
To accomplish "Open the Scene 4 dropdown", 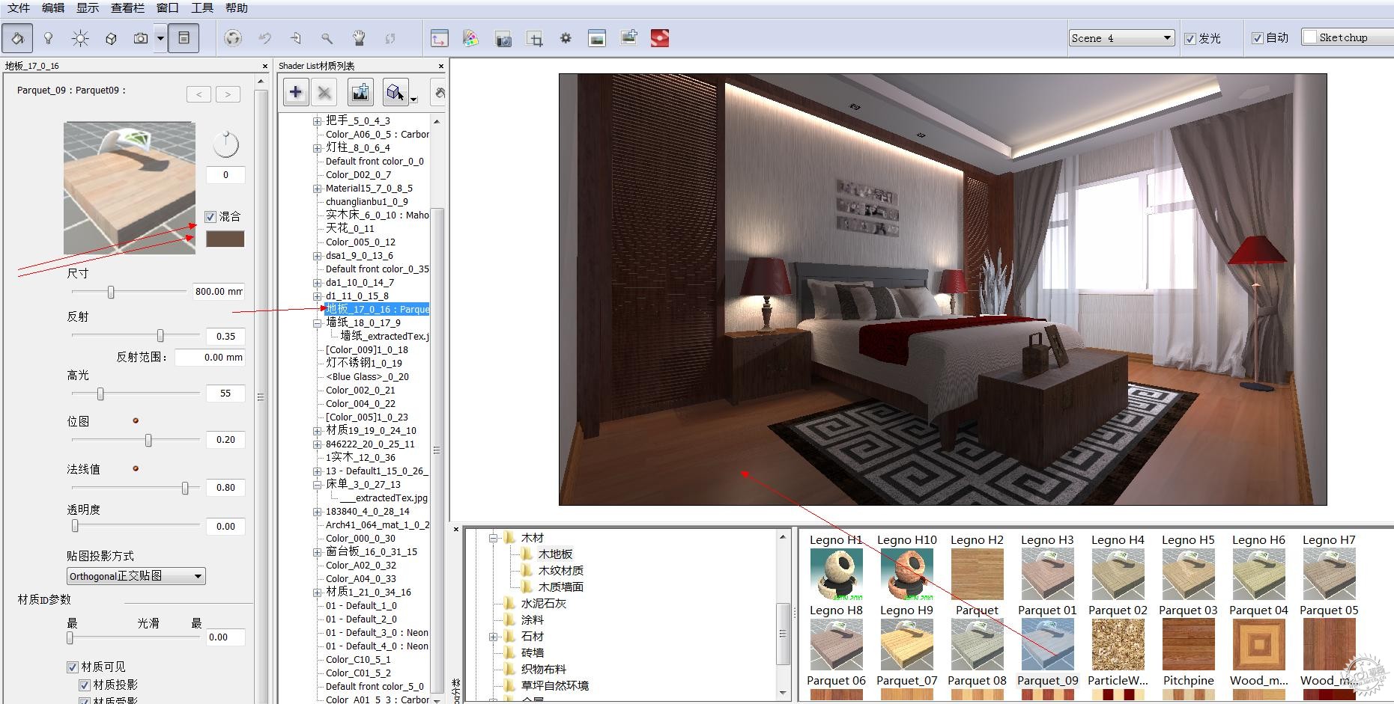I will tap(1121, 38).
